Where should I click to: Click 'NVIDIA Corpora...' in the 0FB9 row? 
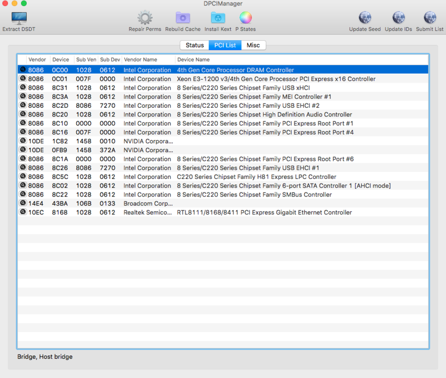[148, 150]
